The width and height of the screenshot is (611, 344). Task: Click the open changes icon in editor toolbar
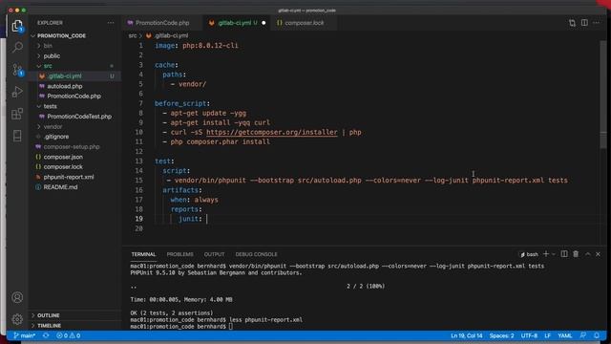(572, 23)
